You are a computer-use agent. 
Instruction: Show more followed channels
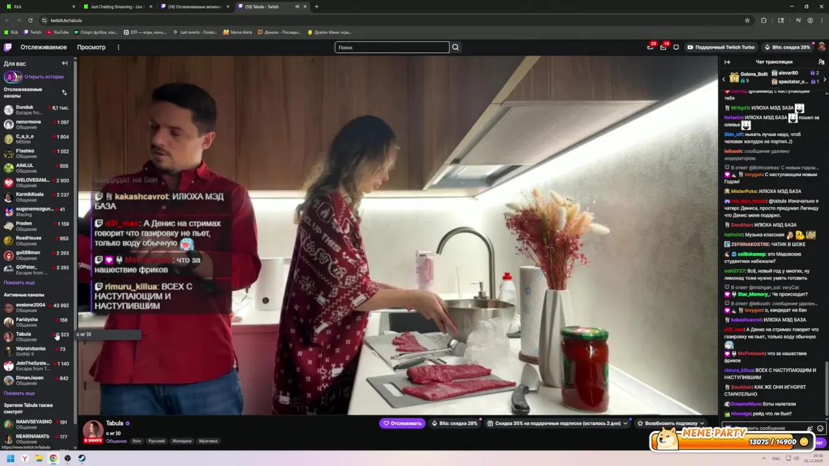(19, 282)
